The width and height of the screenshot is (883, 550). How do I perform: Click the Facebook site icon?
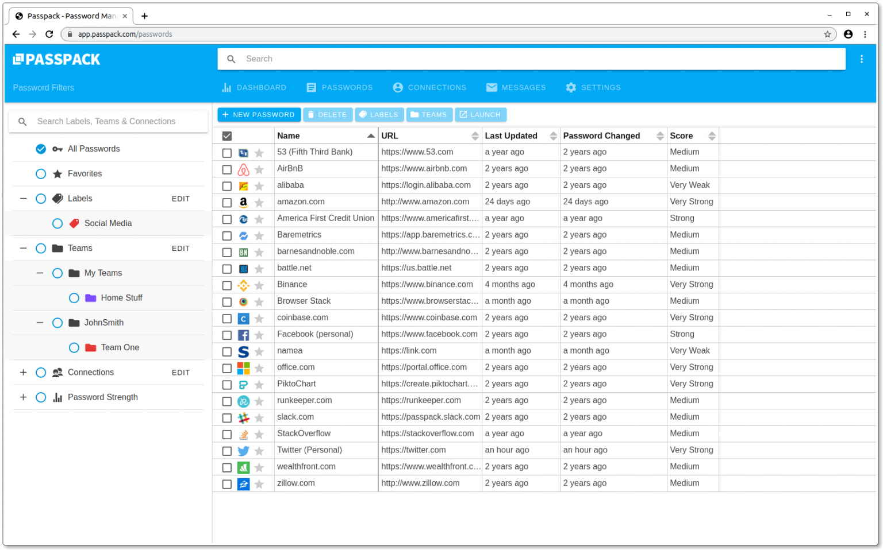pyautogui.click(x=243, y=335)
